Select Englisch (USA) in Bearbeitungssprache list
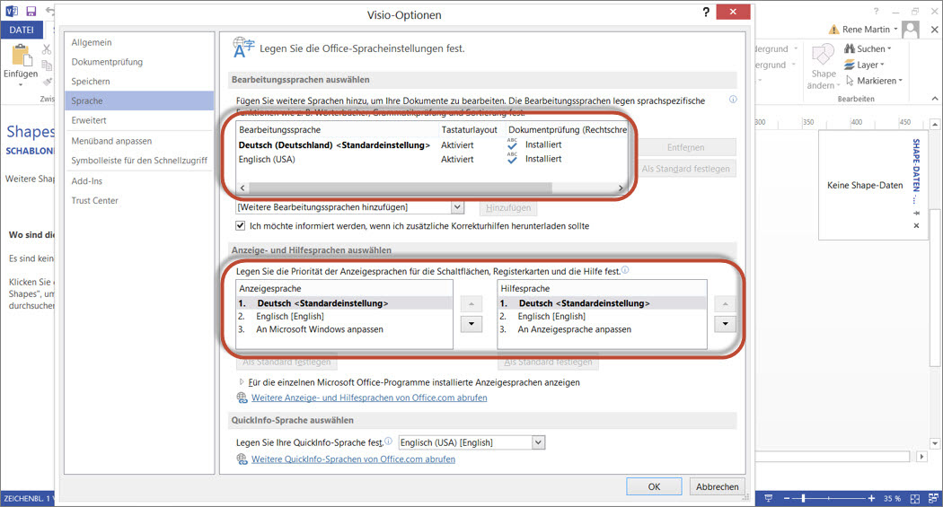943x507 pixels. (432, 159)
